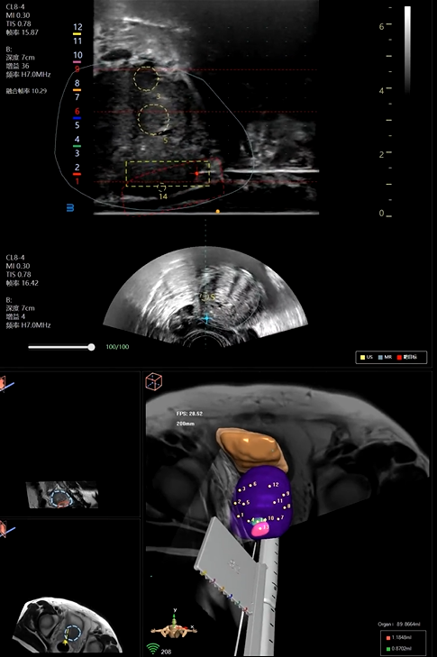Click the red lesion volume swatch 1.1848ml
The image size is (437, 657).
[x=388, y=638]
